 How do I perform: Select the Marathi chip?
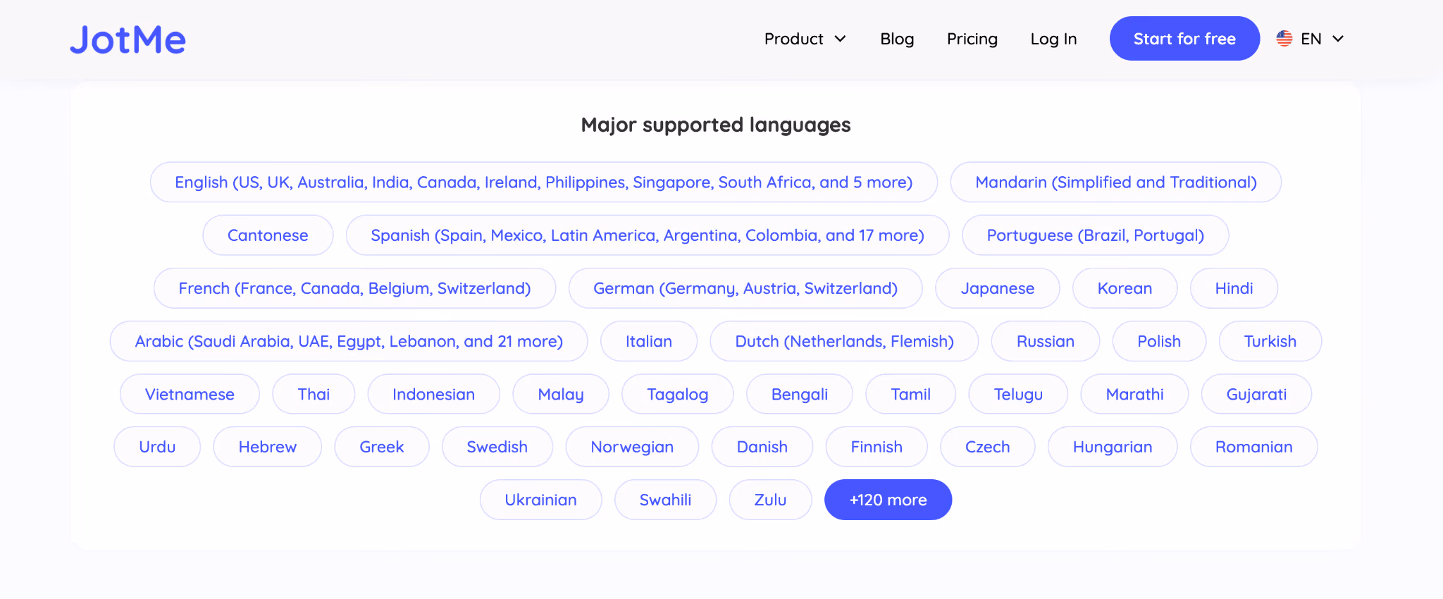coord(1134,394)
